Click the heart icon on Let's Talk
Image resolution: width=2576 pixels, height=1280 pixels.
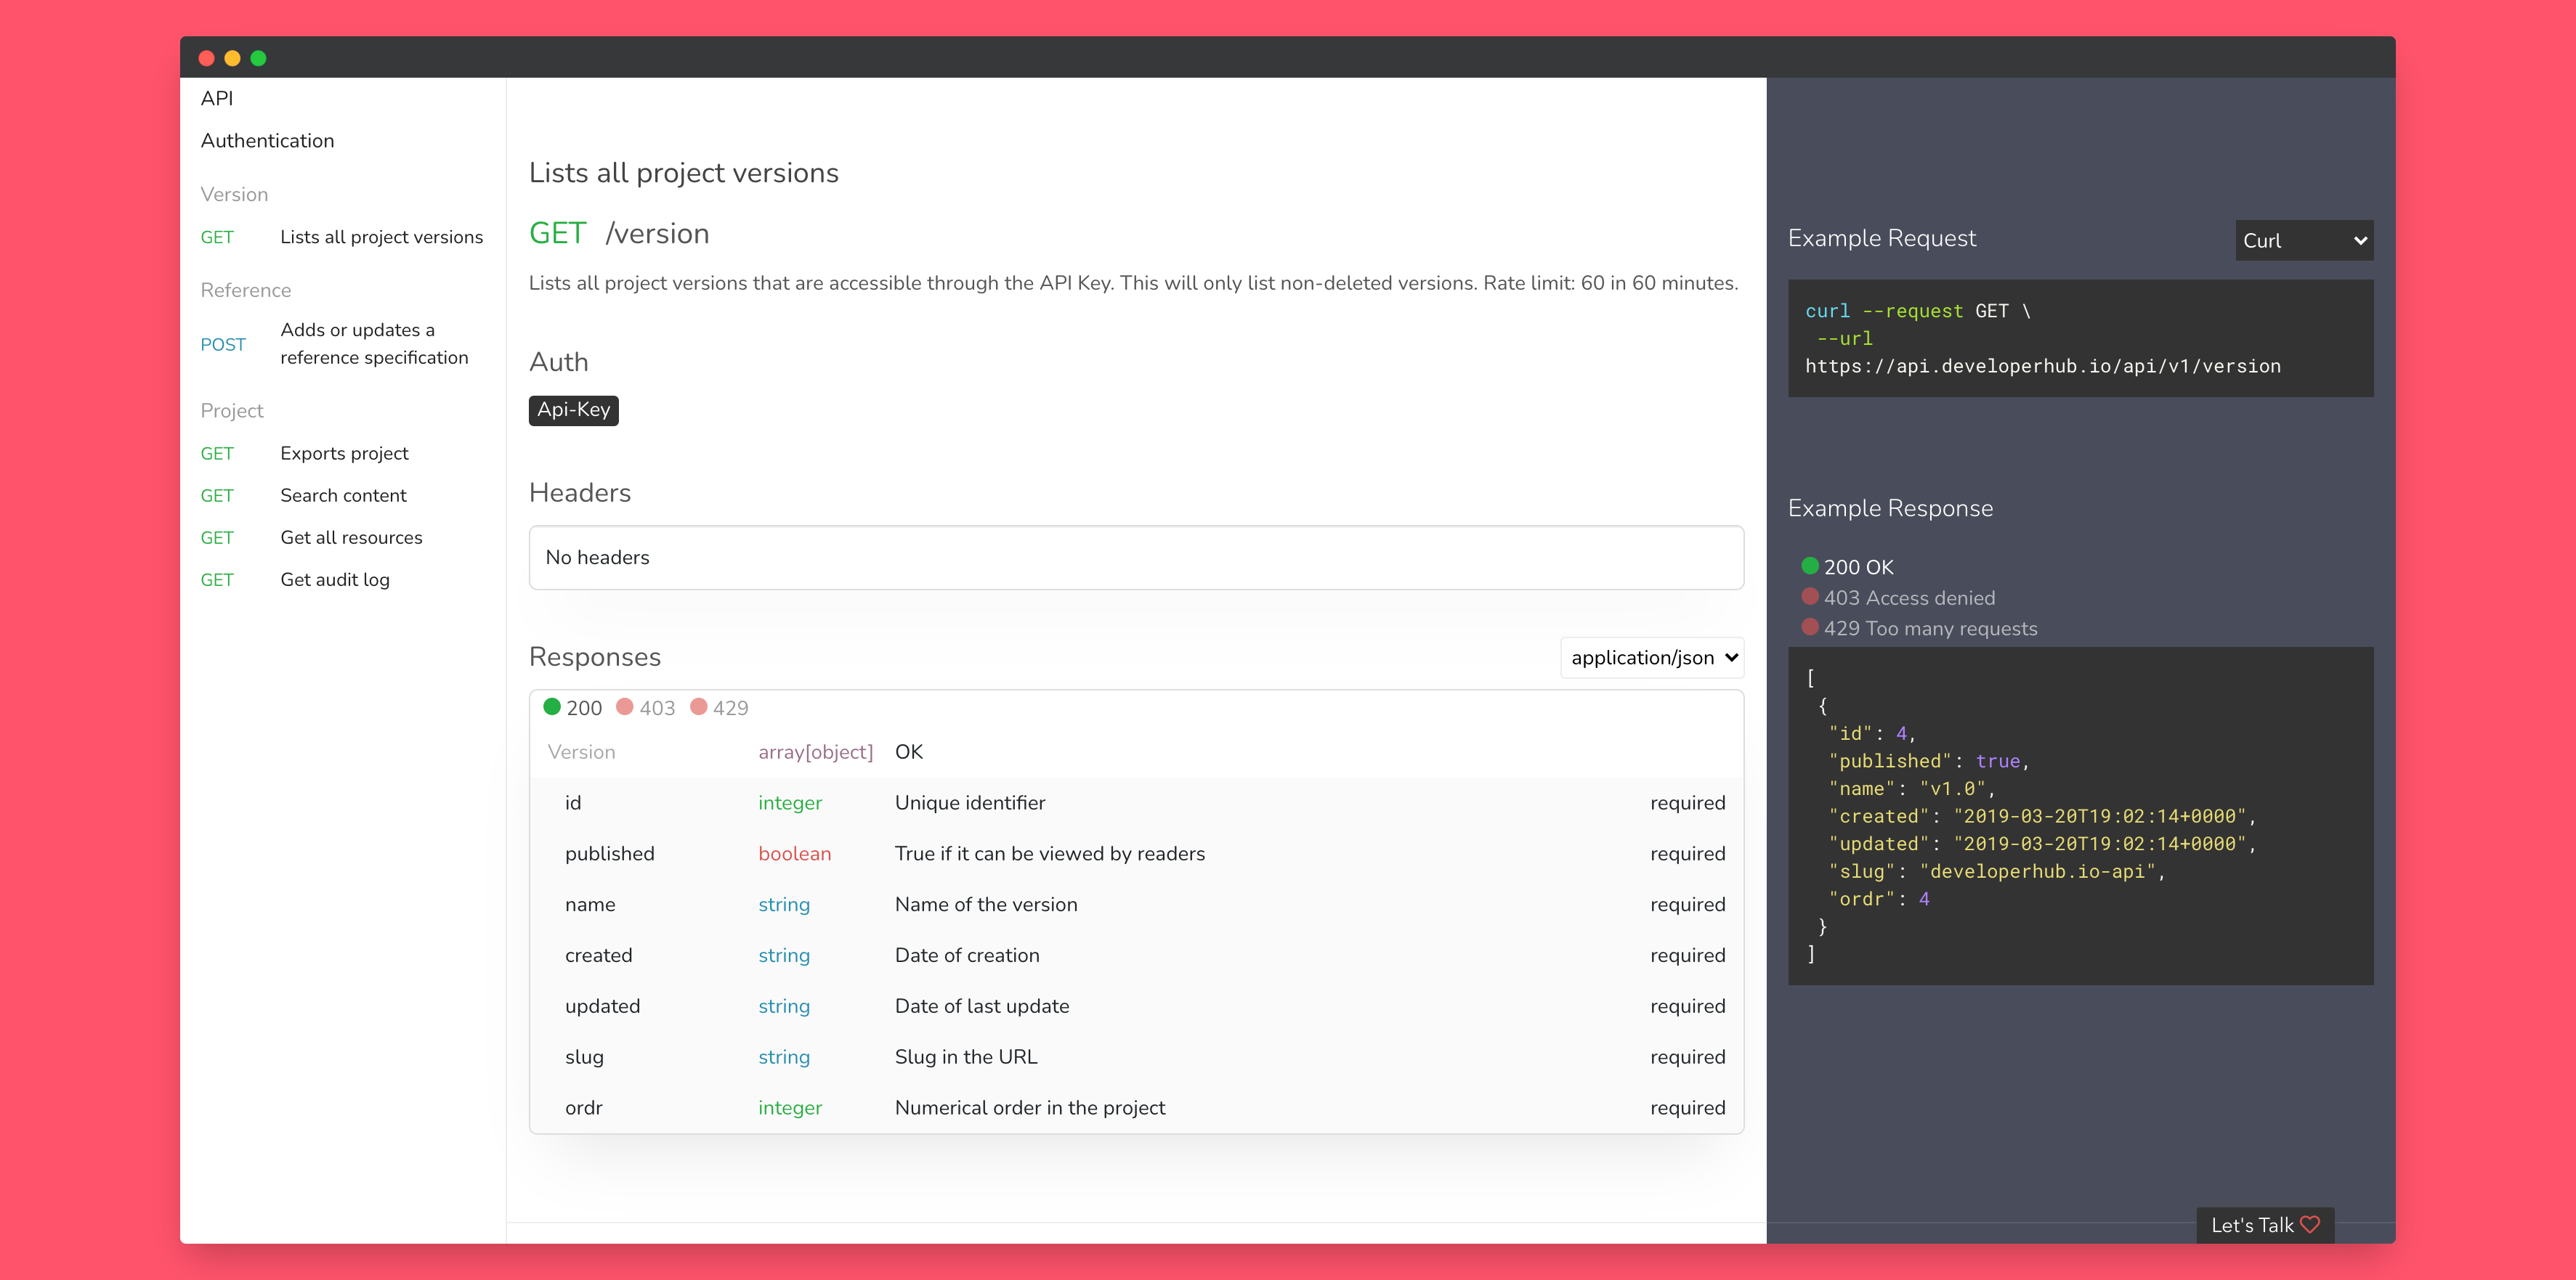[x=2310, y=1224]
